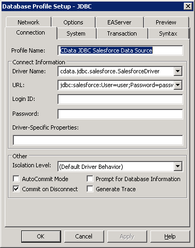Open the System tab
Screen dimensions: 195x248
point(76,33)
